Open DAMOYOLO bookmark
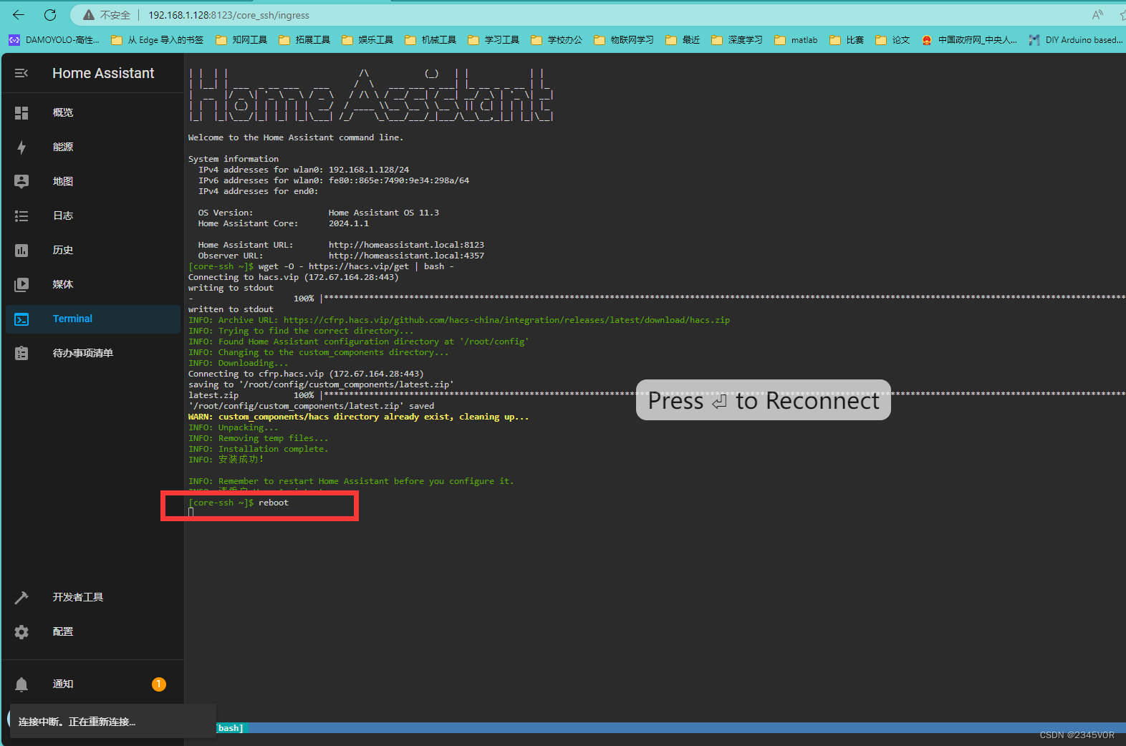 click(54, 40)
